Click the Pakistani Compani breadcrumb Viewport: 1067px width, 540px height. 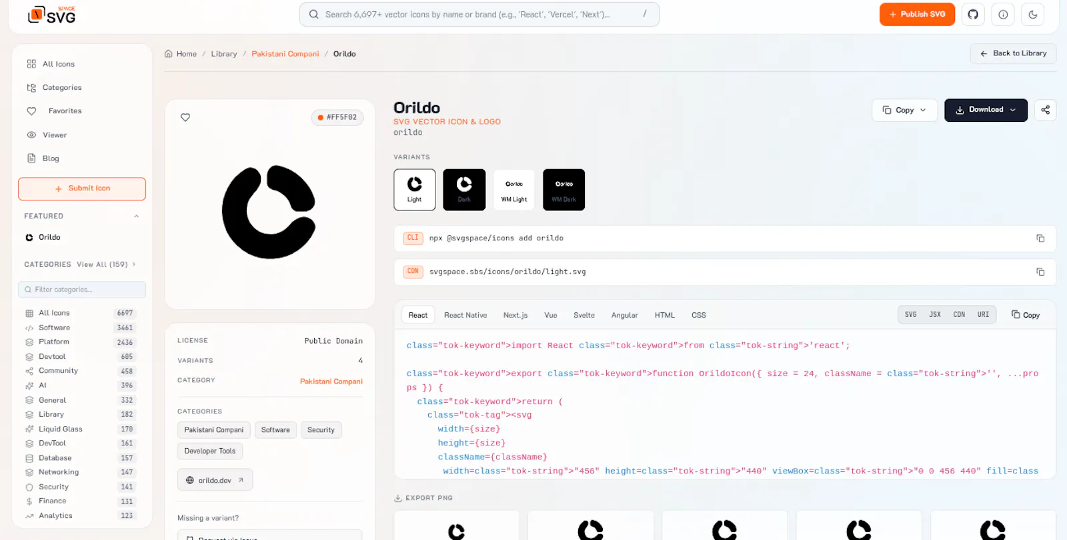285,54
